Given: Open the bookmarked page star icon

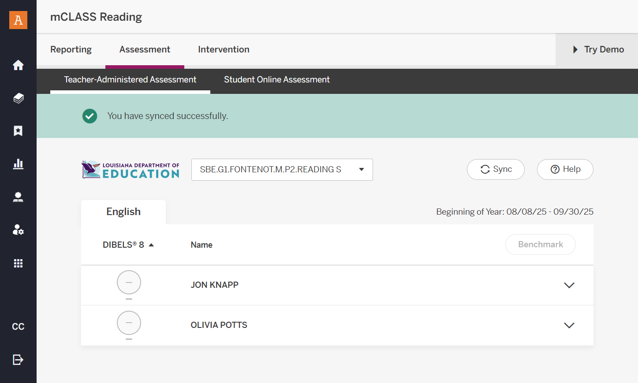Looking at the screenshot, I should pyautogui.click(x=18, y=131).
